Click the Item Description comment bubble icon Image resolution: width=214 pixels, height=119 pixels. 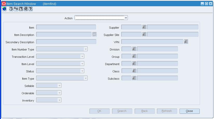[x=94, y=34]
